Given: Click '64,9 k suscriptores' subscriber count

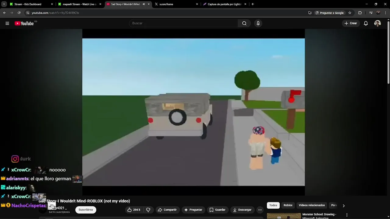Looking at the screenshot, I should tap(59, 212).
